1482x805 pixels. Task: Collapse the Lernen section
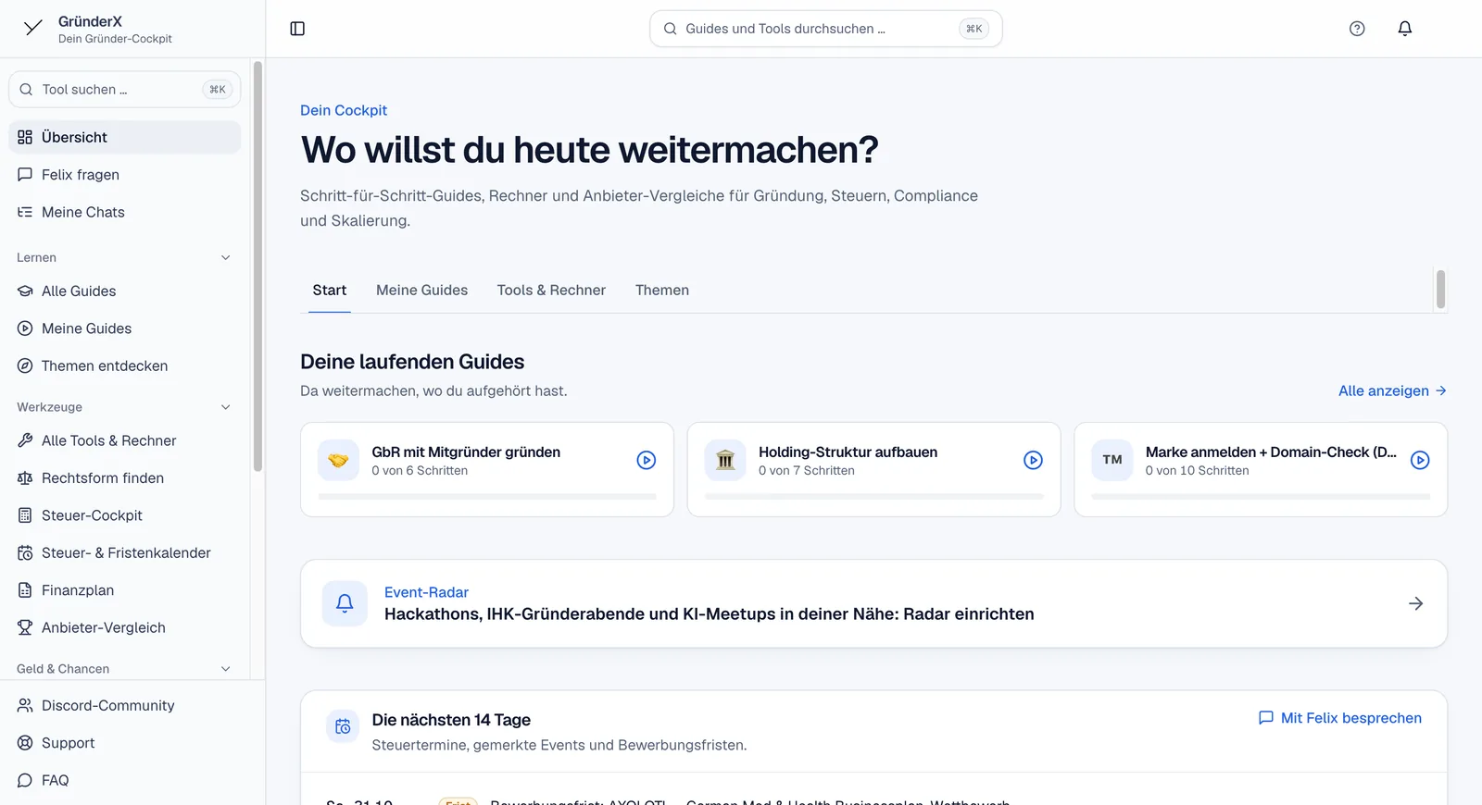pyautogui.click(x=225, y=257)
